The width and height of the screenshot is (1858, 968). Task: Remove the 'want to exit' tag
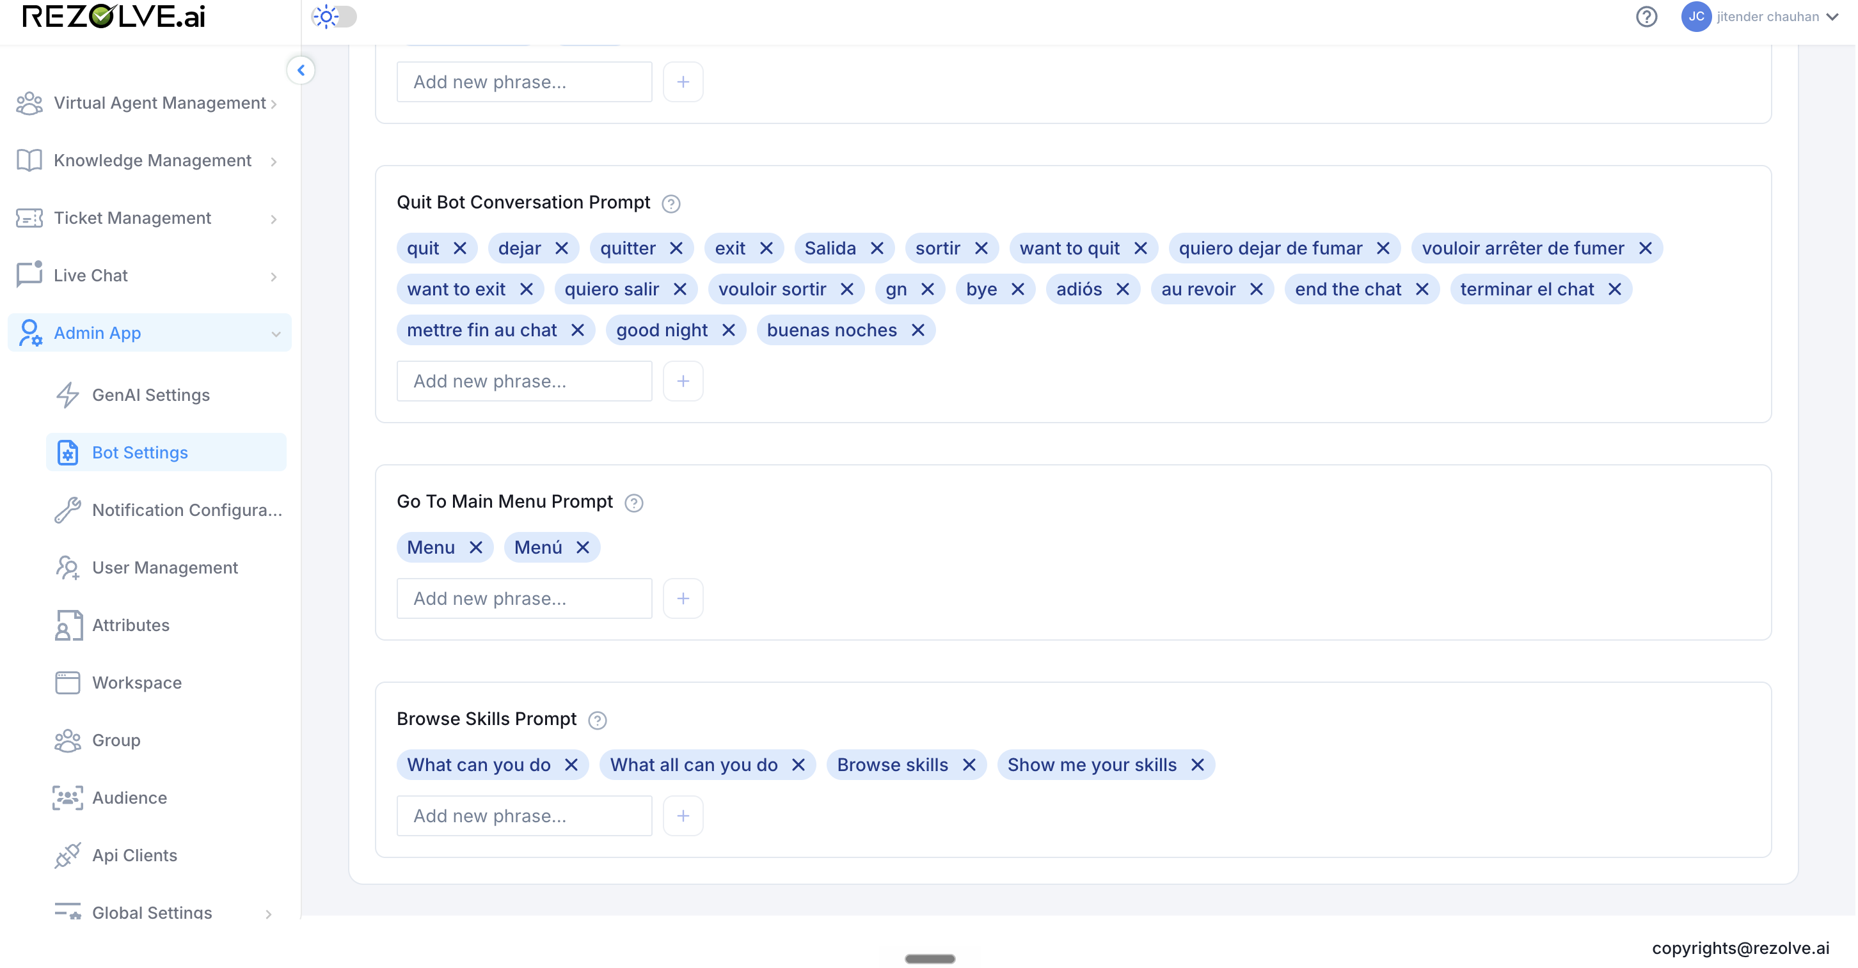(x=527, y=290)
